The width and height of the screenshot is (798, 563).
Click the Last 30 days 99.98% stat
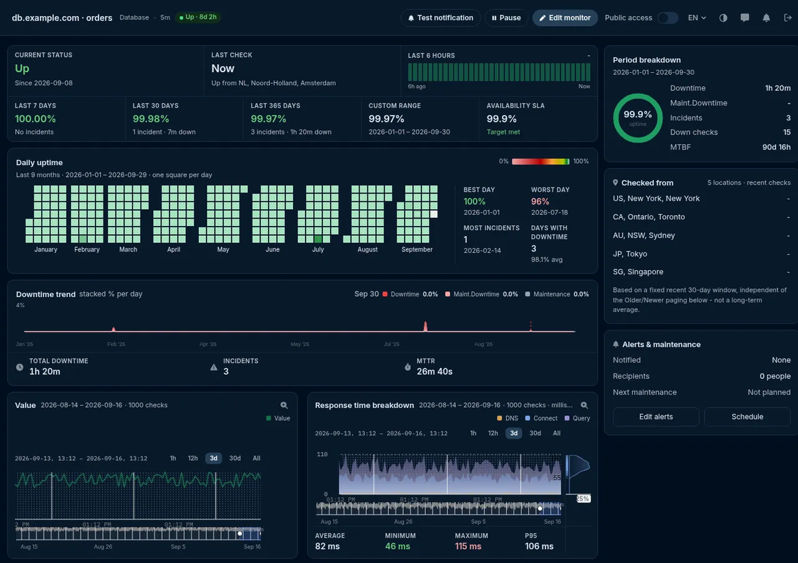pyautogui.click(x=151, y=119)
